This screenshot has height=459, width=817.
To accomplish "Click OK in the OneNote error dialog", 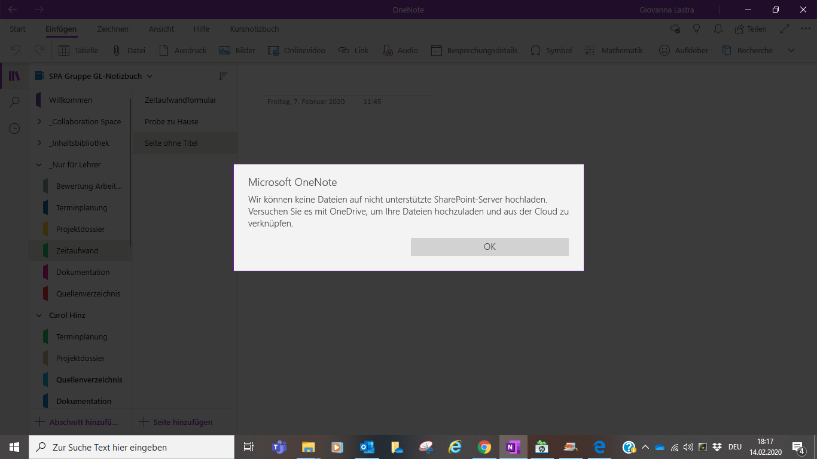I will (x=489, y=247).
